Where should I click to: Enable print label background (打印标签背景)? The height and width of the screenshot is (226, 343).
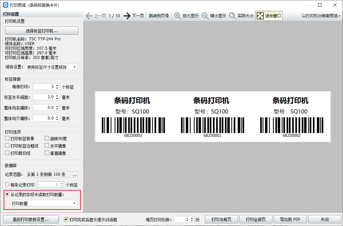(7, 138)
